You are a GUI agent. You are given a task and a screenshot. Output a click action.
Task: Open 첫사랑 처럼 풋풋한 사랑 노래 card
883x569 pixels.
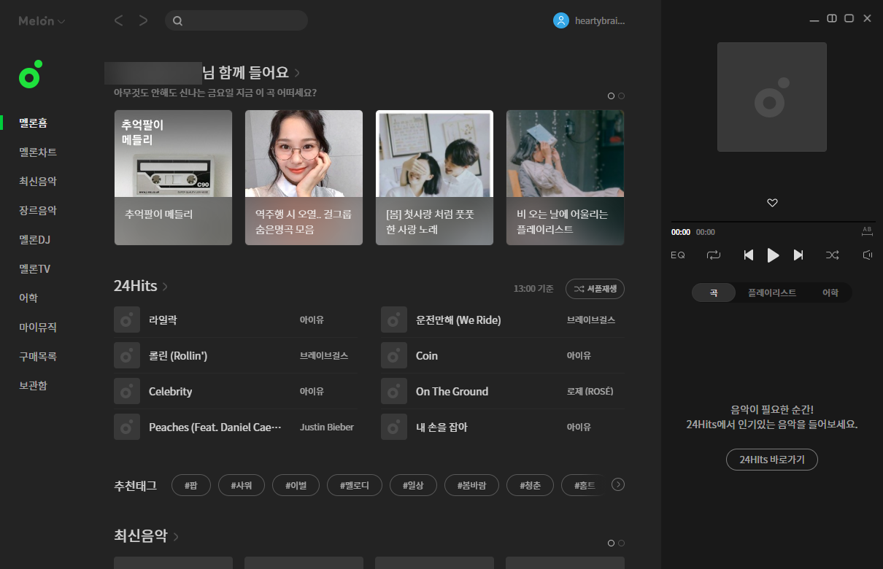tap(434, 177)
